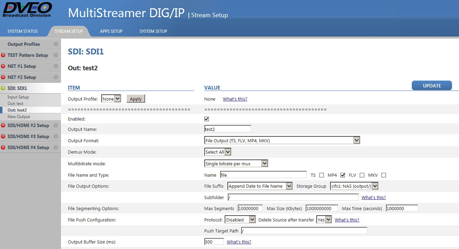Open New Output in the sidebar
This screenshot has width=459, height=249.
(x=19, y=117)
